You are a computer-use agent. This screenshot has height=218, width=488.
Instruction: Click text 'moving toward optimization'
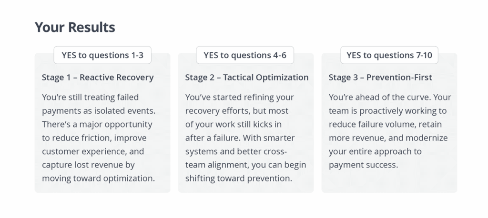coord(97,178)
